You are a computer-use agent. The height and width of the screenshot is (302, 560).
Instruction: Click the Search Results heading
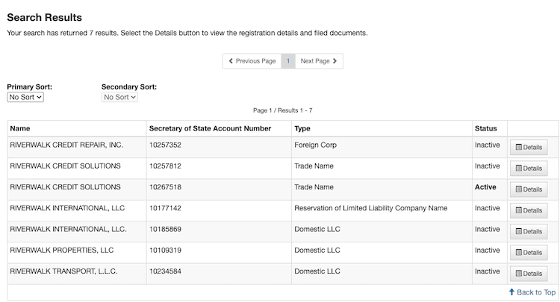44,17
